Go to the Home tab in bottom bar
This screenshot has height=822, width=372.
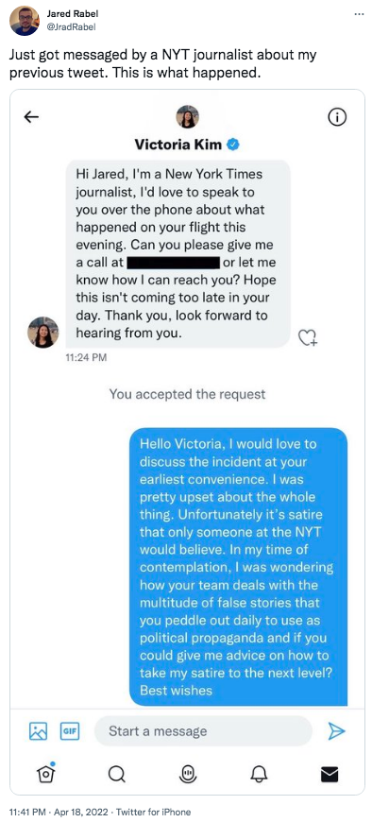(x=45, y=772)
